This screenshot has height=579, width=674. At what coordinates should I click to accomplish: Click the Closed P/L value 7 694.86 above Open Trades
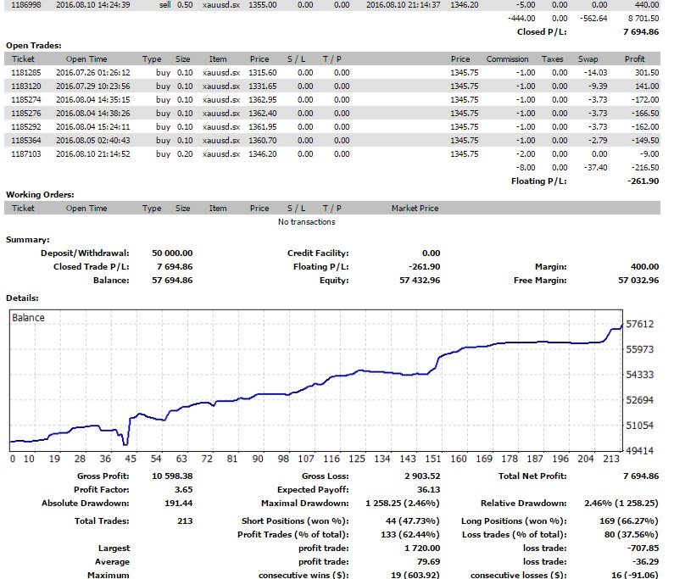[x=641, y=32]
